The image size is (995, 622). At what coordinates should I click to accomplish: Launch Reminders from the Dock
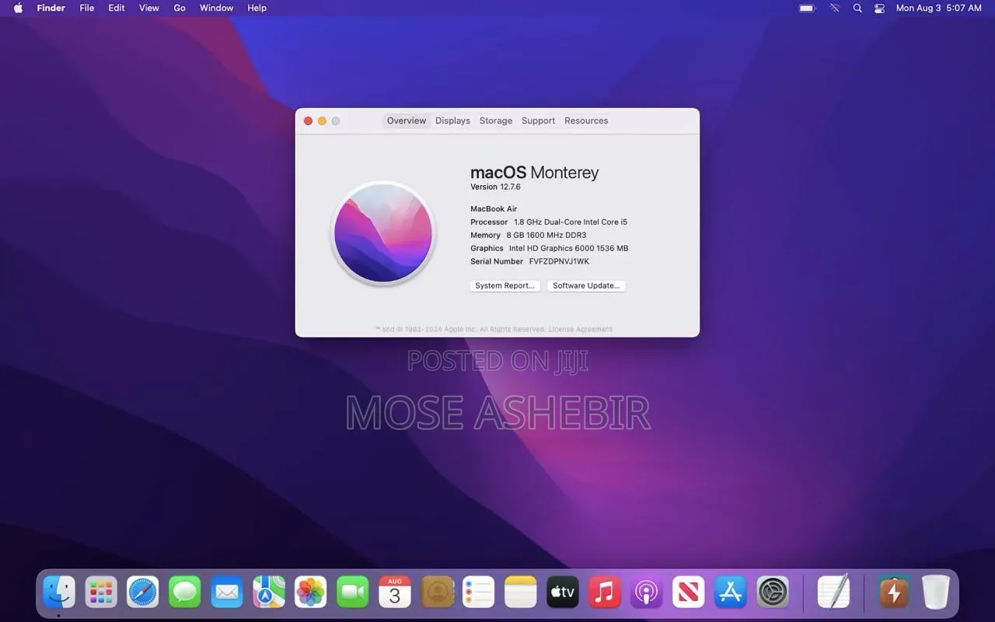pyautogui.click(x=479, y=592)
